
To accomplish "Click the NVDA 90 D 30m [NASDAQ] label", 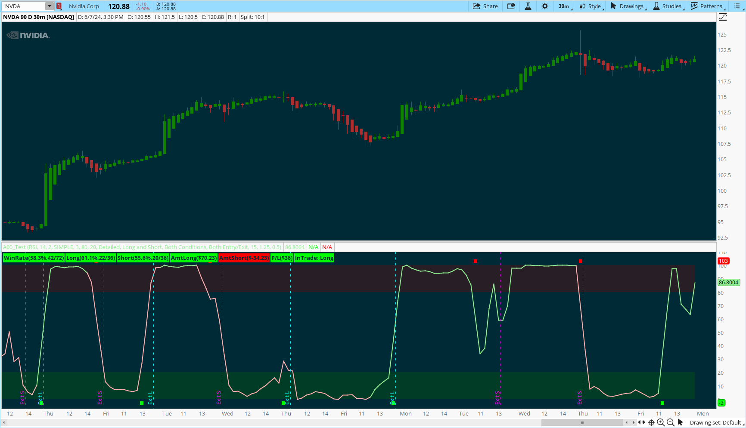I will 39,17.
